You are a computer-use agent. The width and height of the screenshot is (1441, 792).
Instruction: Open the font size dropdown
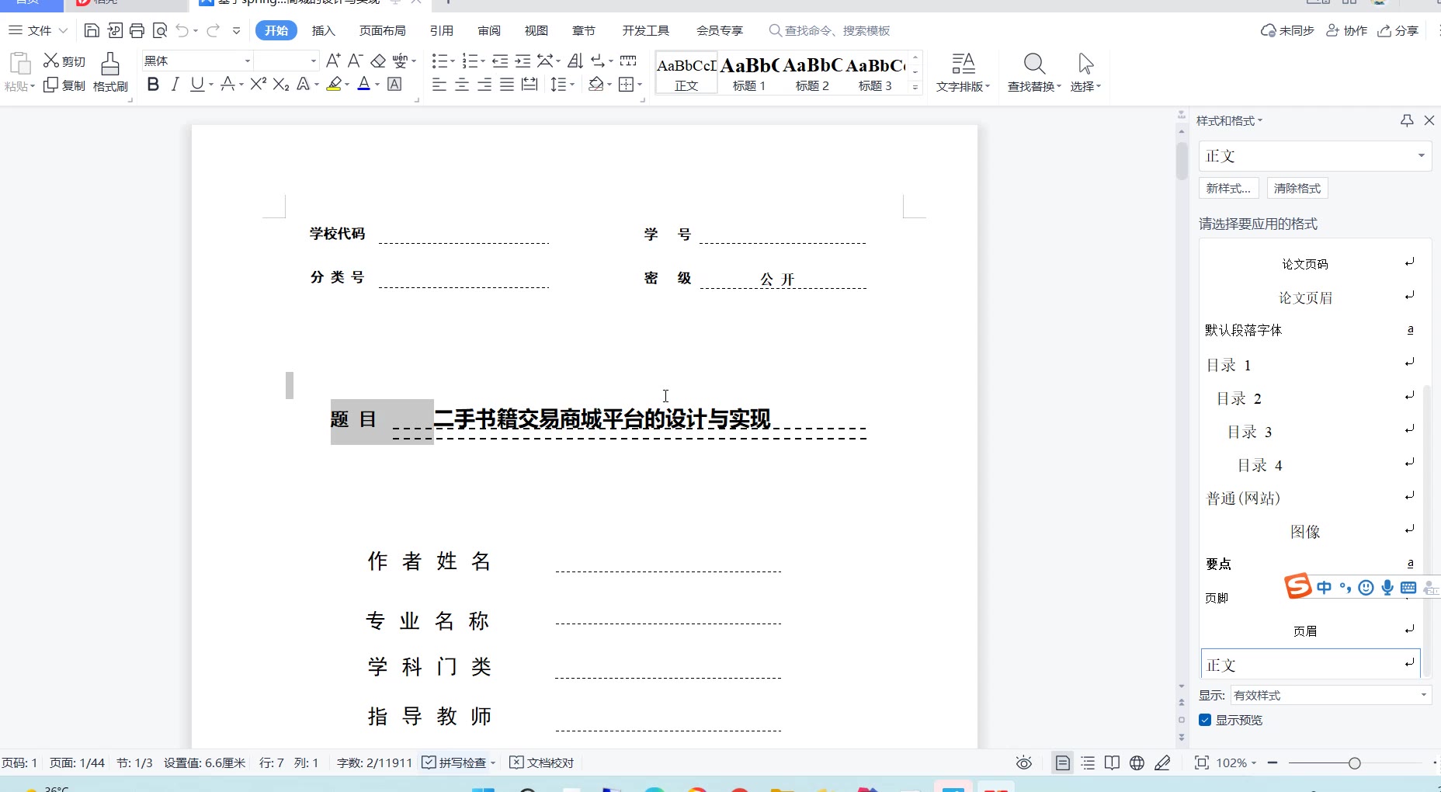point(314,61)
